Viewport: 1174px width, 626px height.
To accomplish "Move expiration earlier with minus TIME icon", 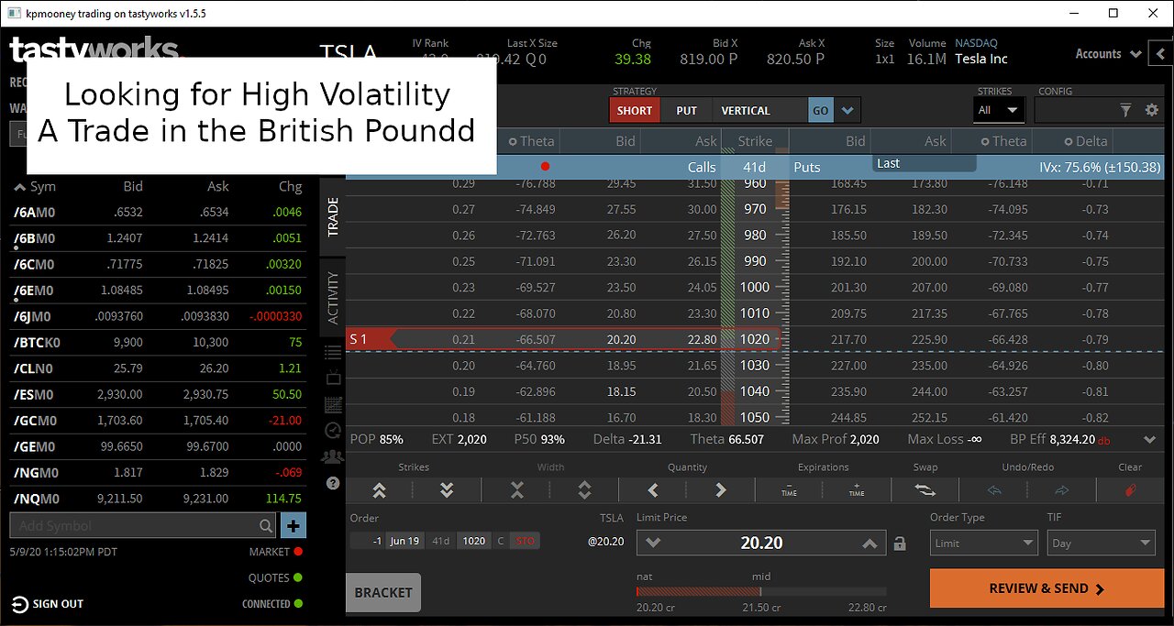I will (789, 490).
